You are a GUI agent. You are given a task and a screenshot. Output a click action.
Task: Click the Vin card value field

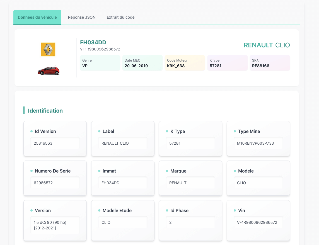tap(258, 222)
